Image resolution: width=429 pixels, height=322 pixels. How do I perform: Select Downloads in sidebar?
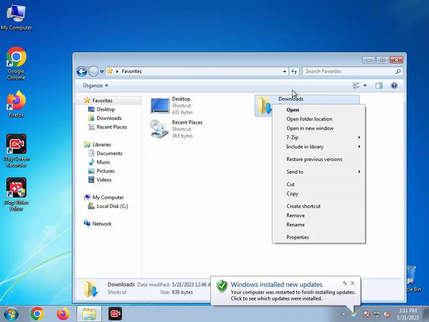tap(109, 118)
